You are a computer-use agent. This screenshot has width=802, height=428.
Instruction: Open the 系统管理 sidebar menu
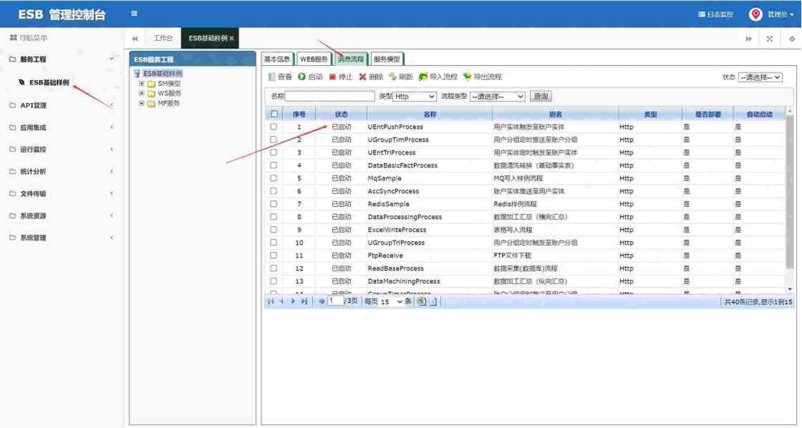[62, 238]
